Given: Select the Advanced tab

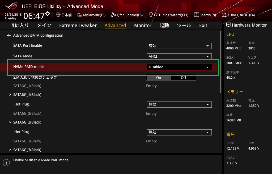Looking at the screenshot, I should pyautogui.click(x=115, y=26).
